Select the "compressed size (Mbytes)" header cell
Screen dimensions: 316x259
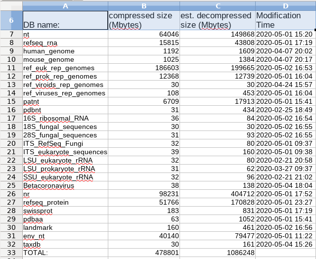click(x=143, y=20)
